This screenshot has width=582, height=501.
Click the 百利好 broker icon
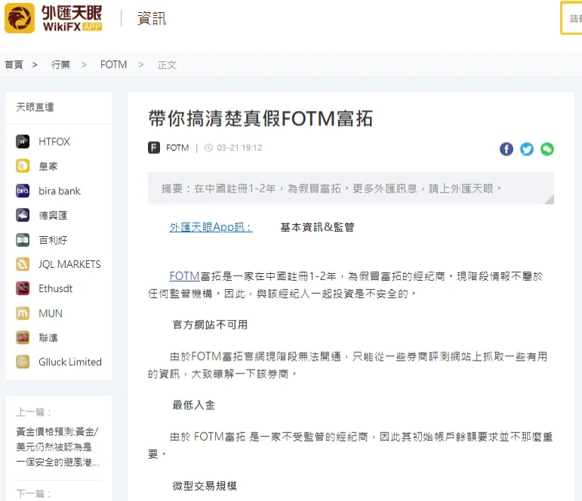click(x=23, y=240)
